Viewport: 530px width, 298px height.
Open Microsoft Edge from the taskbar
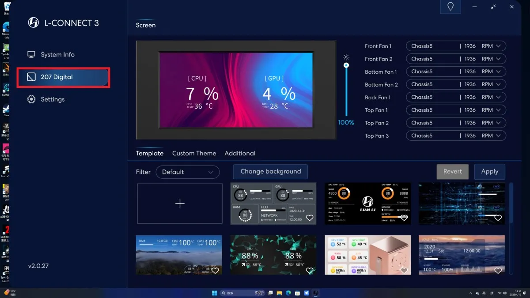(x=288, y=293)
